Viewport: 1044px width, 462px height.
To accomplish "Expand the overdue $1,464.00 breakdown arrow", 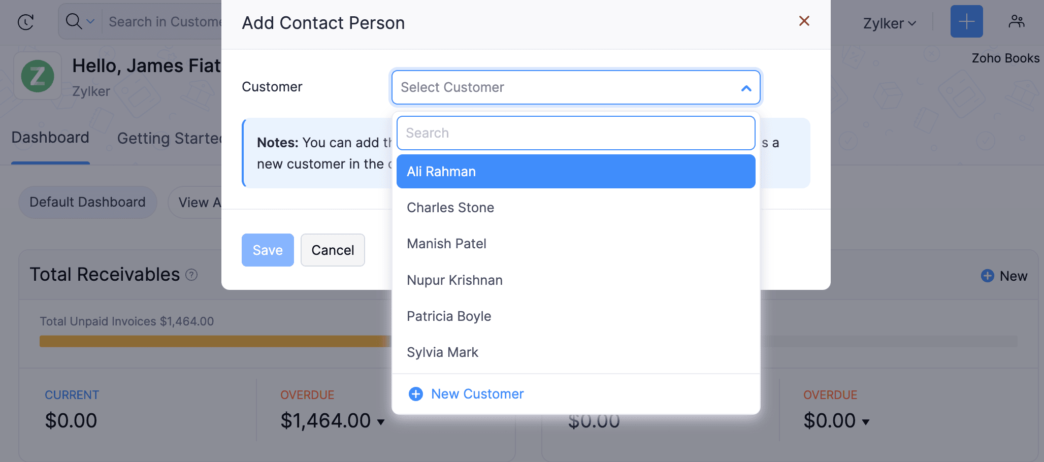I will coord(380,421).
